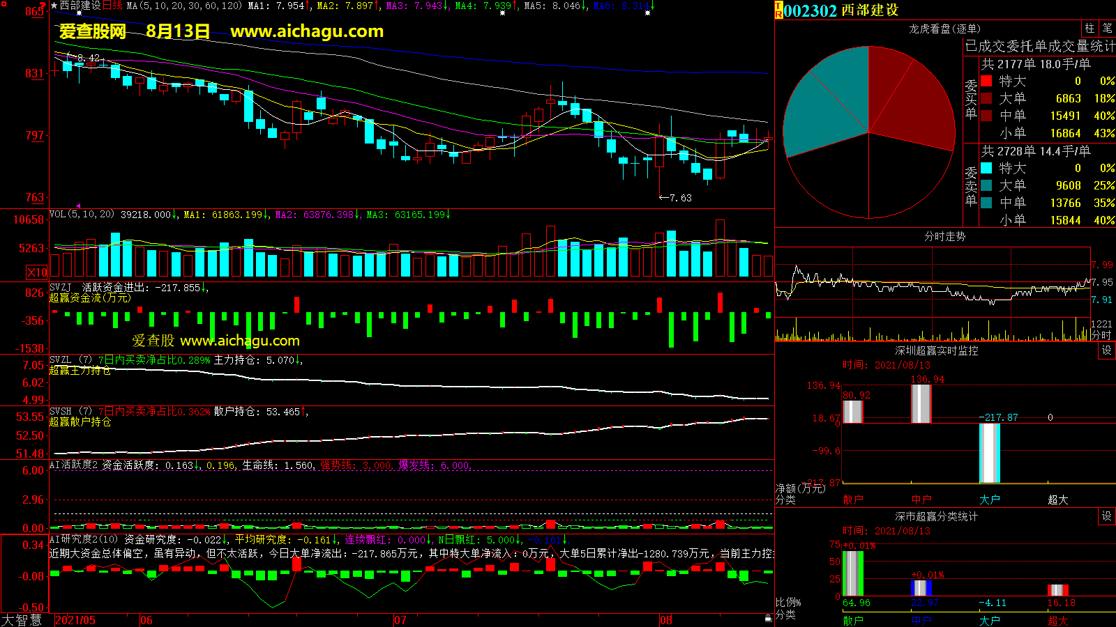Click the 002302 西部建设 stock title
Viewport: 1116px width, 627px height.
841,10
